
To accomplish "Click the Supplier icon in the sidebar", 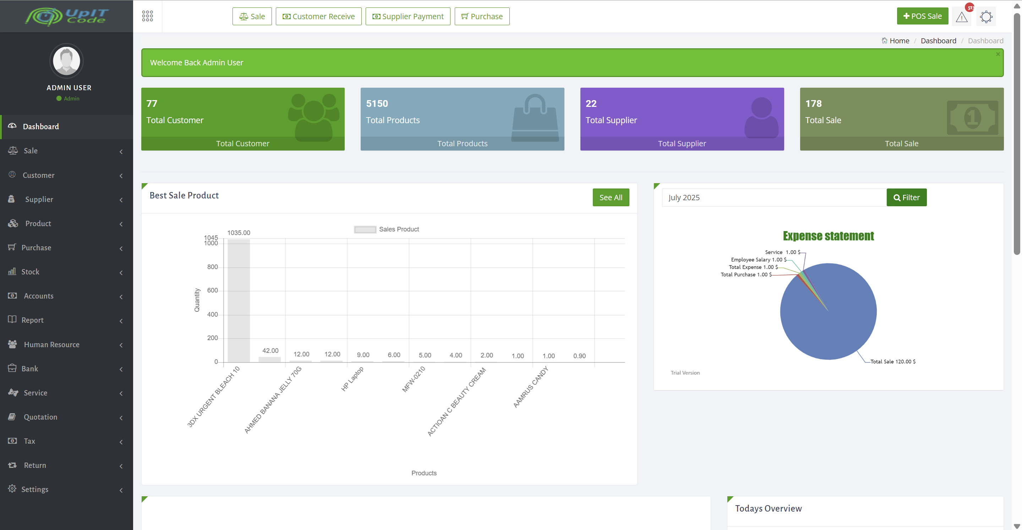I will [12, 199].
